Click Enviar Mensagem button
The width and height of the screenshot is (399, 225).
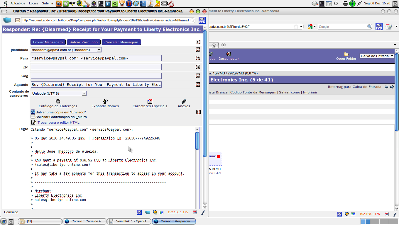coord(48,42)
